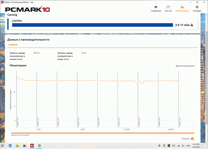This screenshot has height=150, width=208.
Task: Click the 01:23:20 time axis label
Action: 127,130
